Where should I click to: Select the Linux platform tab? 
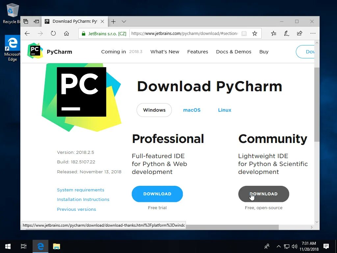click(x=224, y=110)
